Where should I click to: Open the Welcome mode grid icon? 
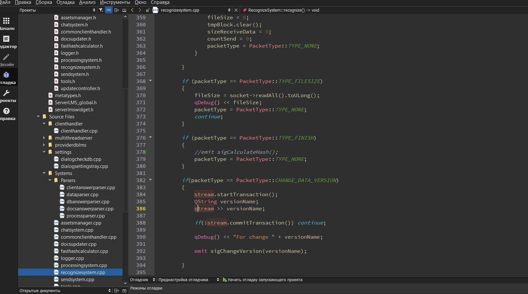[6, 21]
